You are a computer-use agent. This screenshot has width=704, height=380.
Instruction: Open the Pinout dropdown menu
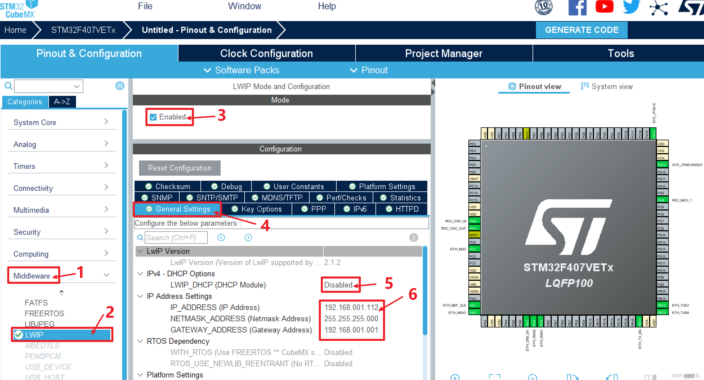pyautogui.click(x=369, y=70)
